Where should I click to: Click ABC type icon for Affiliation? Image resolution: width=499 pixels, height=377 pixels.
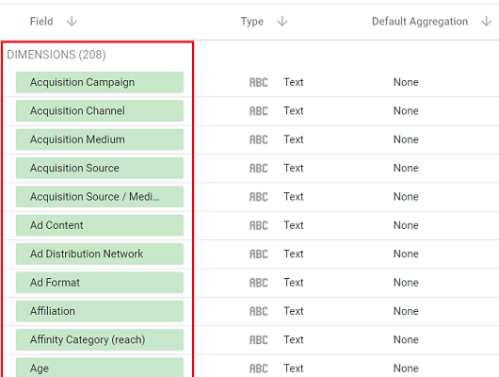[258, 311]
